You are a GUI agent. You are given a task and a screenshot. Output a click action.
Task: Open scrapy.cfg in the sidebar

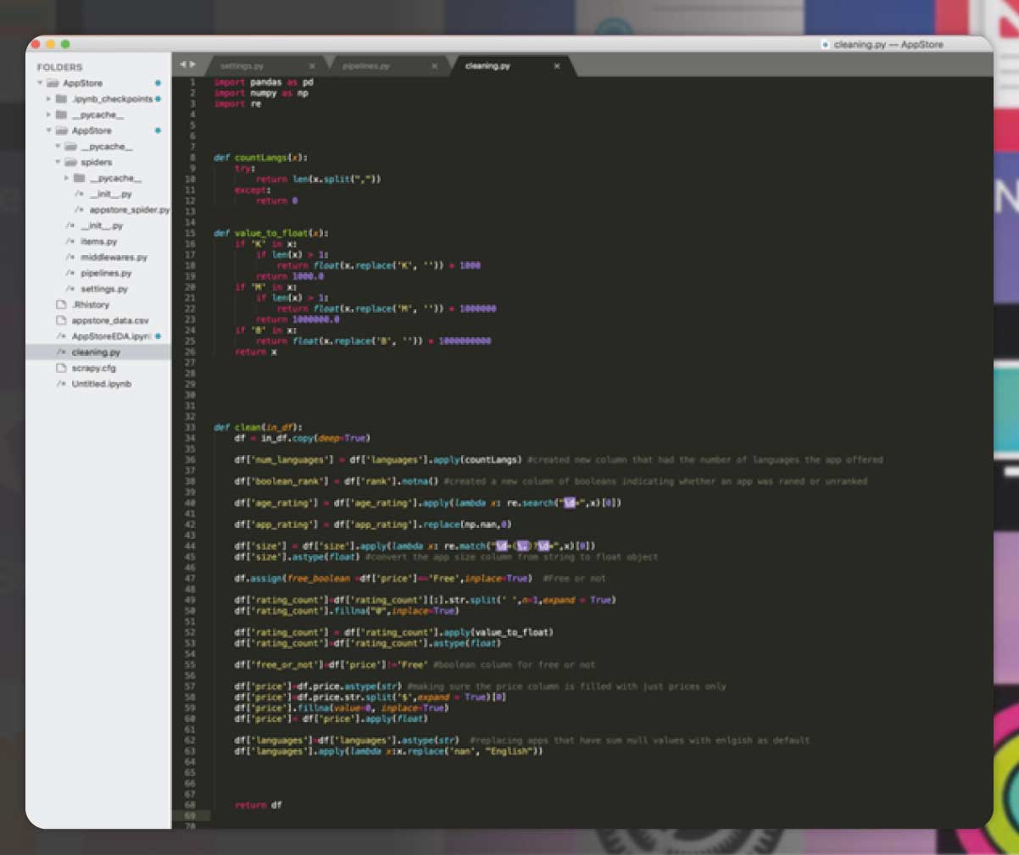point(93,368)
